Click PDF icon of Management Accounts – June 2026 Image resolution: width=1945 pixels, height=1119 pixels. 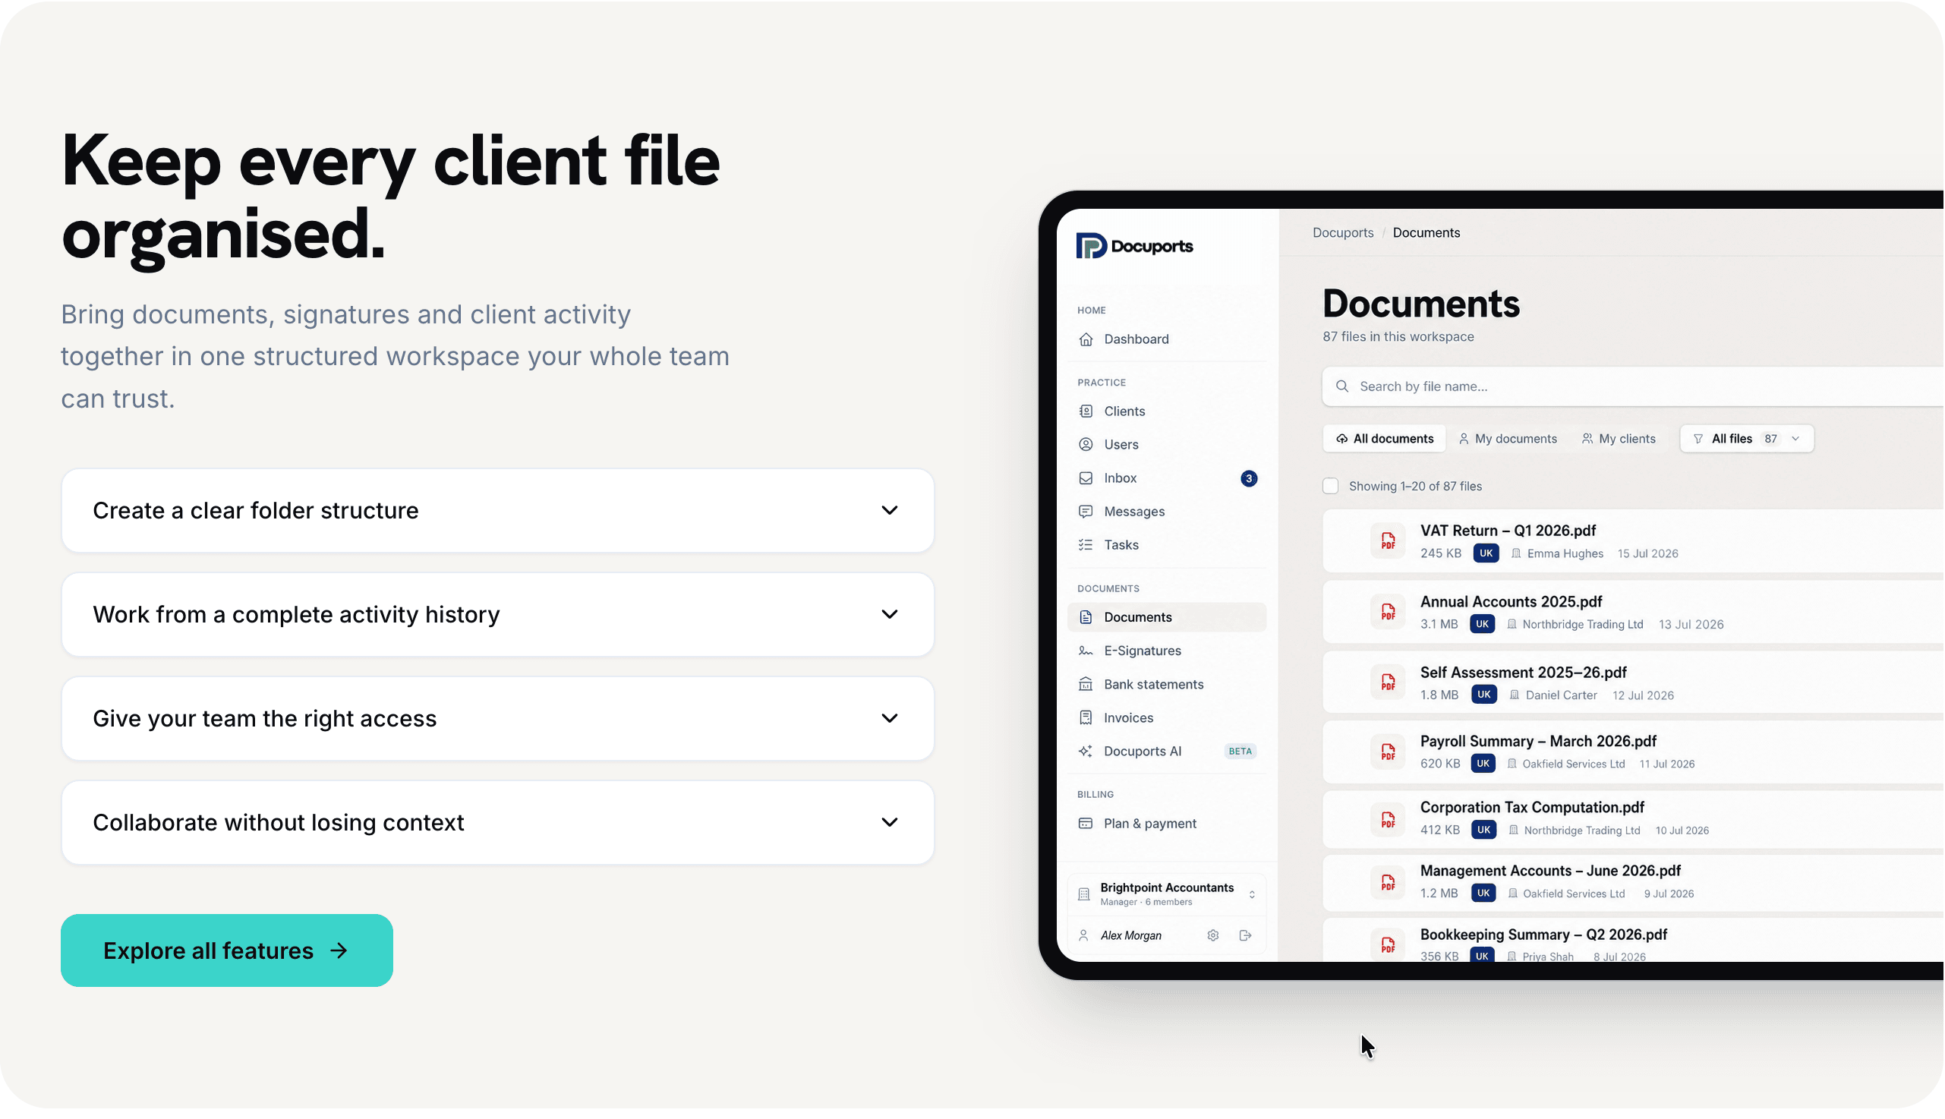coord(1389,883)
